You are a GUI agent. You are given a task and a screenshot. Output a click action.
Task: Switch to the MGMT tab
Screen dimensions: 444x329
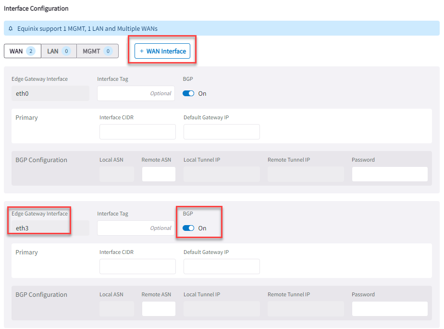(98, 51)
